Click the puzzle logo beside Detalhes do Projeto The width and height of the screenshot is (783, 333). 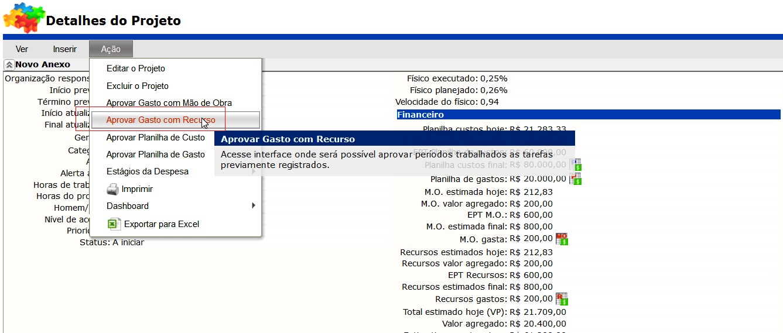(x=23, y=18)
